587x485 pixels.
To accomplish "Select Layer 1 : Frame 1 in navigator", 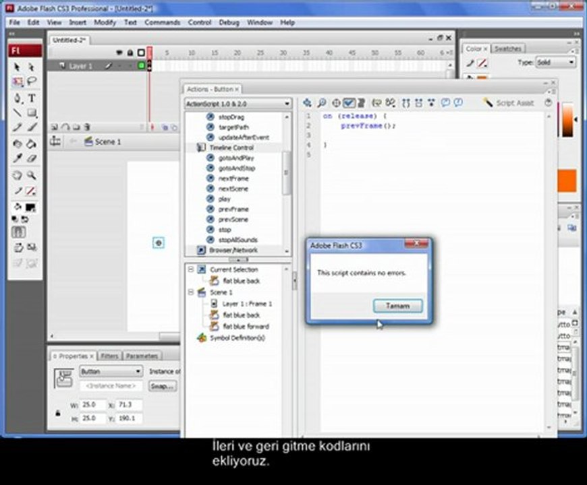I will click(247, 303).
